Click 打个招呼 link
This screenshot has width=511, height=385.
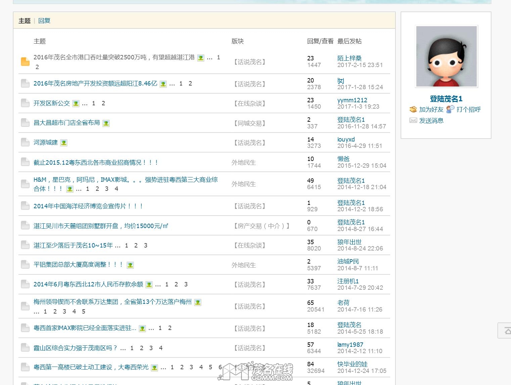pos(468,110)
